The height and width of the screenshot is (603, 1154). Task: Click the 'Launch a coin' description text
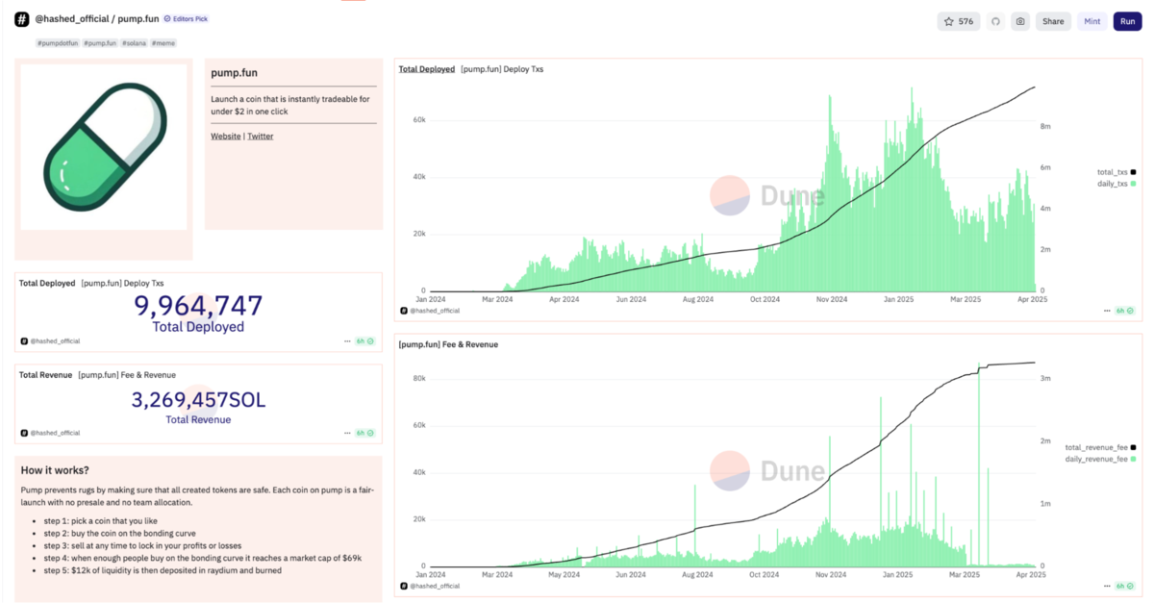click(290, 105)
